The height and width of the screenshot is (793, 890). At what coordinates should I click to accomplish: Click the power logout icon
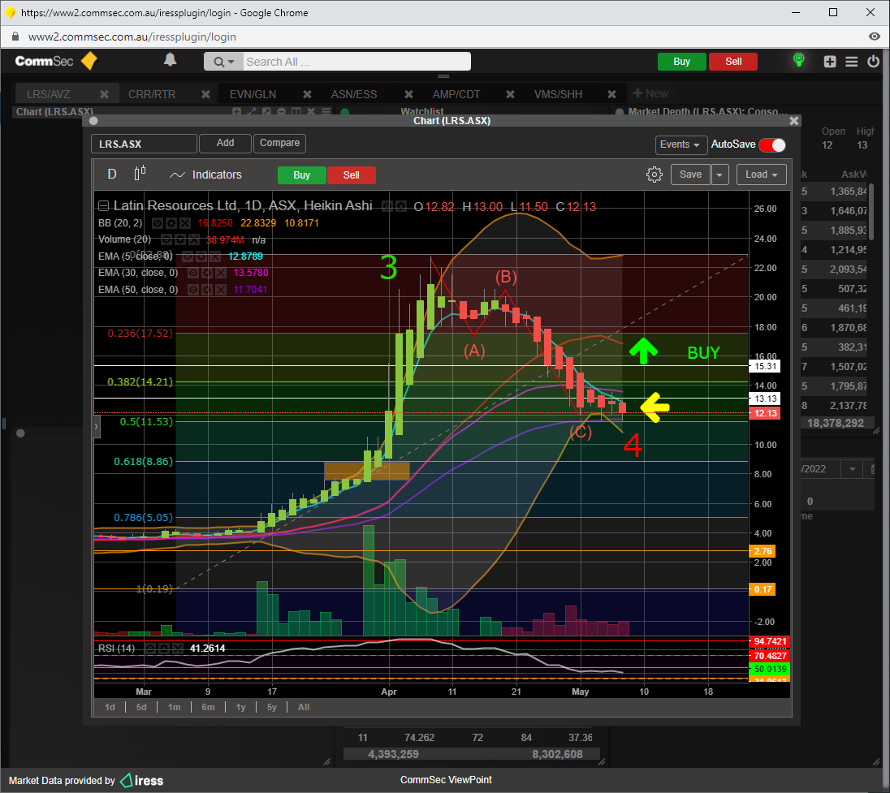pos(873,61)
